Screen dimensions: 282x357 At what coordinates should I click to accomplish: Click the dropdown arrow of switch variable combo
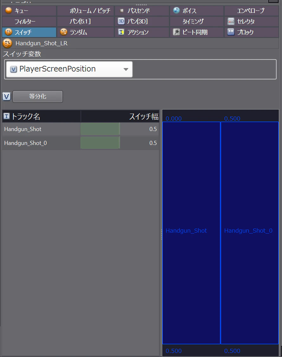[126, 69]
